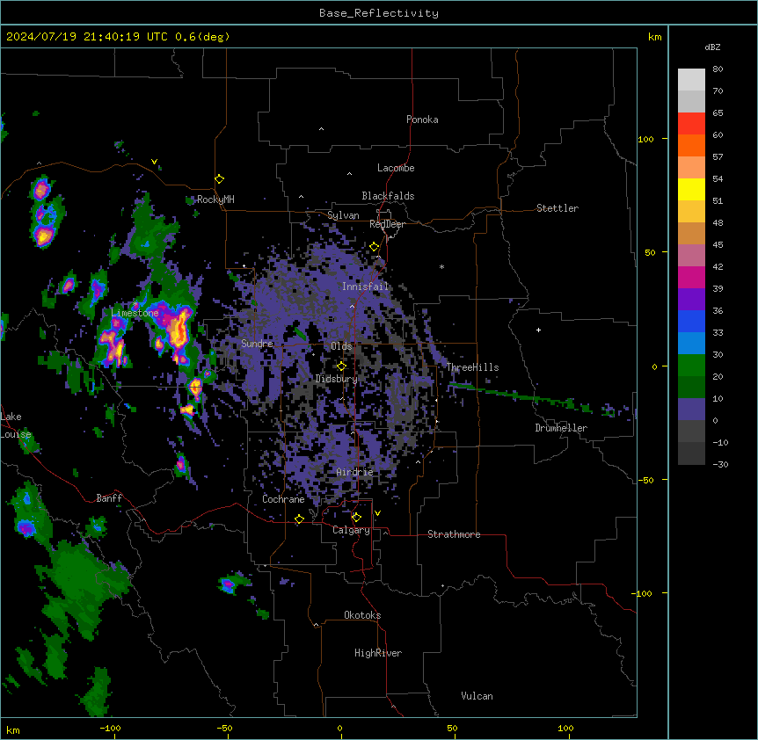The height and width of the screenshot is (740, 758).
Task: Click the -30 dBZ dark gray legend swatch
Action: click(x=691, y=453)
